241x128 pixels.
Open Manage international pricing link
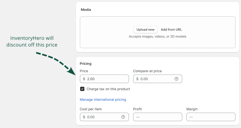coord(103,100)
